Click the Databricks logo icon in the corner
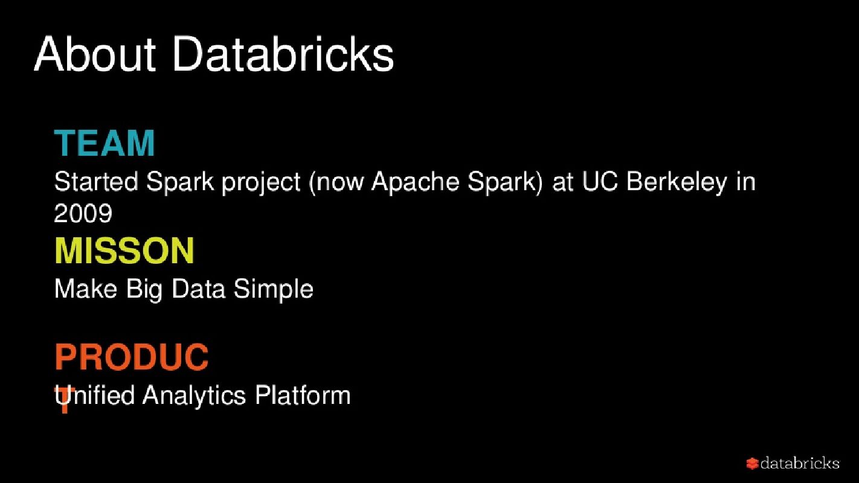 click(752, 464)
